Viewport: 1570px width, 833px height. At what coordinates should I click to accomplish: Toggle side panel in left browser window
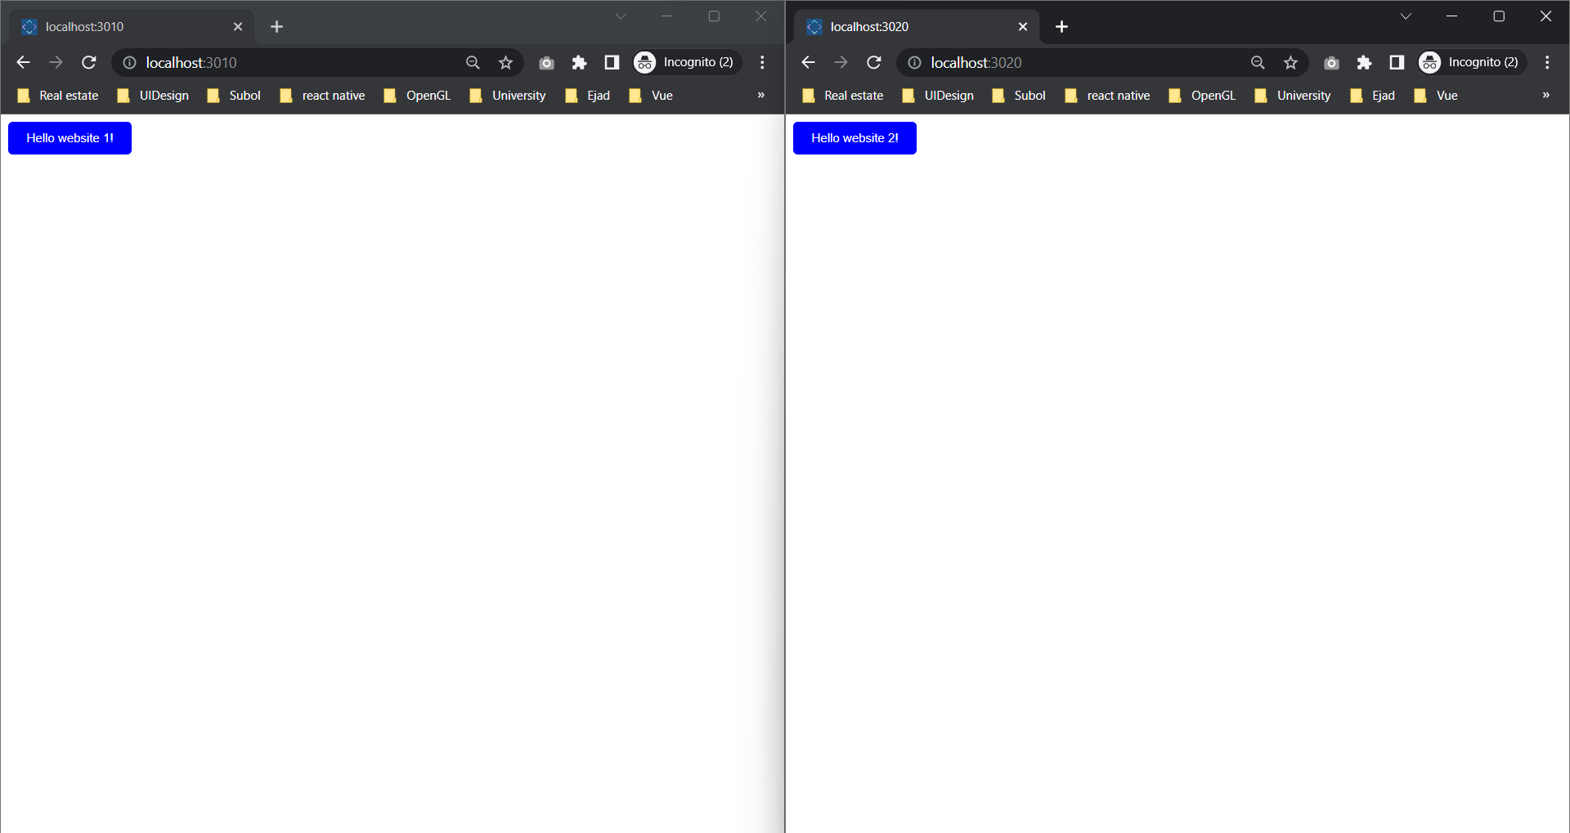(612, 62)
